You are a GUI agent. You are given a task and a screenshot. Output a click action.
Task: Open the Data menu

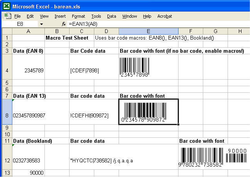tap(111, 16)
